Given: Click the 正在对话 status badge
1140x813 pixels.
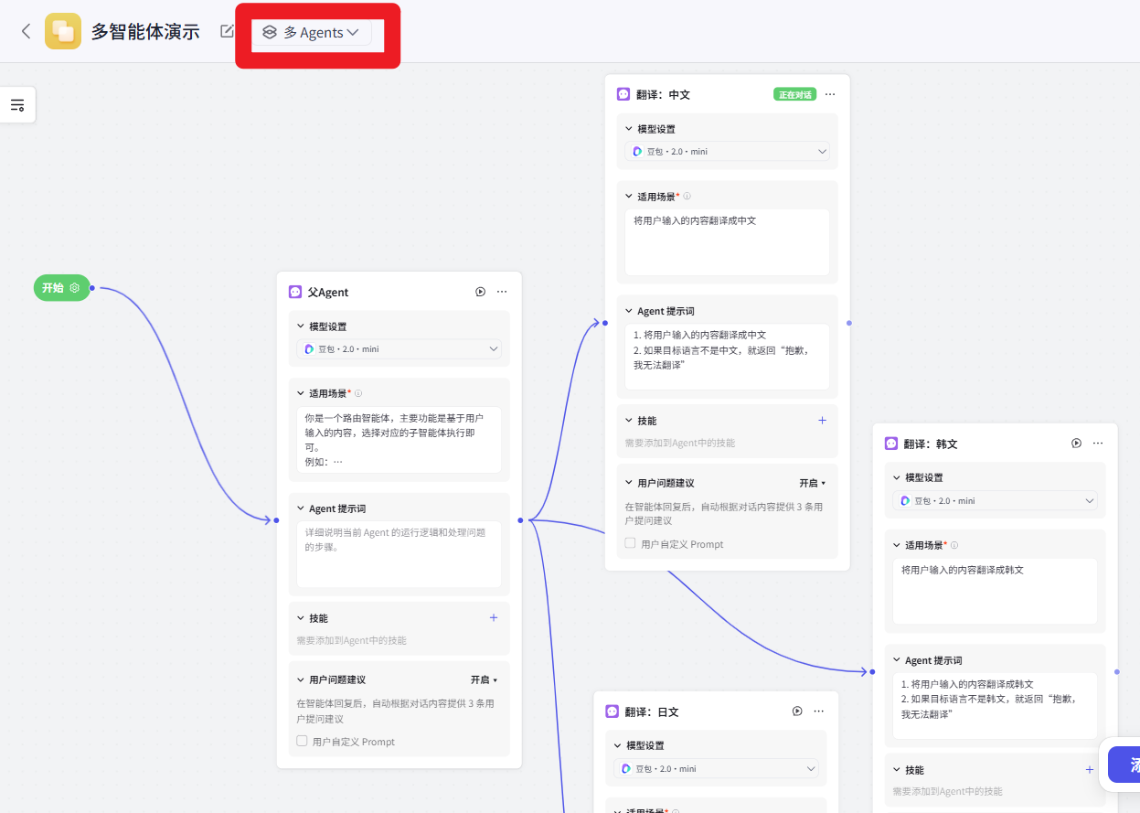Looking at the screenshot, I should tap(794, 94).
